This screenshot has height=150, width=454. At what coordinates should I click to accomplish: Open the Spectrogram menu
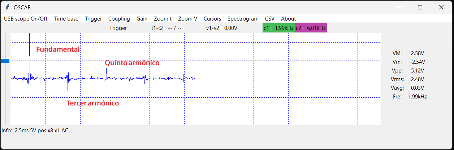pyautogui.click(x=243, y=19)
